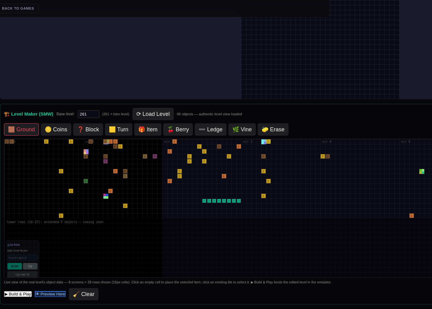
Task: Start streaming with Go Live
Action: [x=15, y=266]
